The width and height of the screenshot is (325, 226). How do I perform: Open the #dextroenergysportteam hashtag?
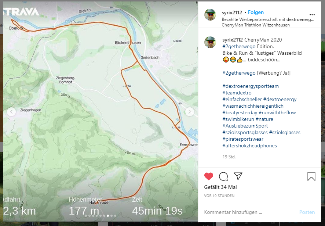[251, 86]
